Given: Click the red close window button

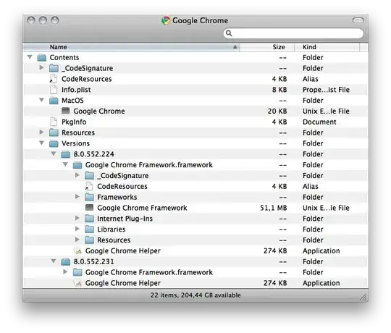Looking at the screenshot, I should (x=31, y=20).
